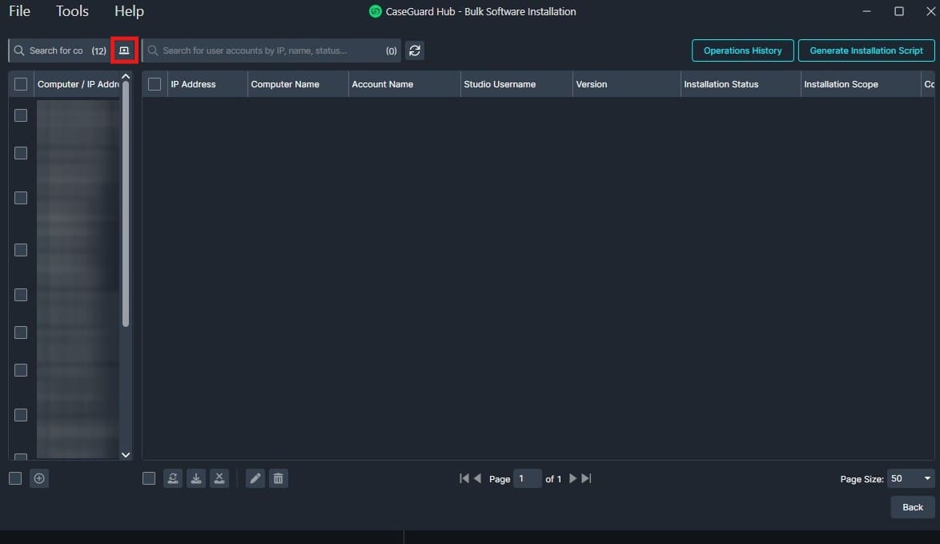Click the computer scan icon beside the search box
This screenshot has width=940, height=544.
point(124,50)
